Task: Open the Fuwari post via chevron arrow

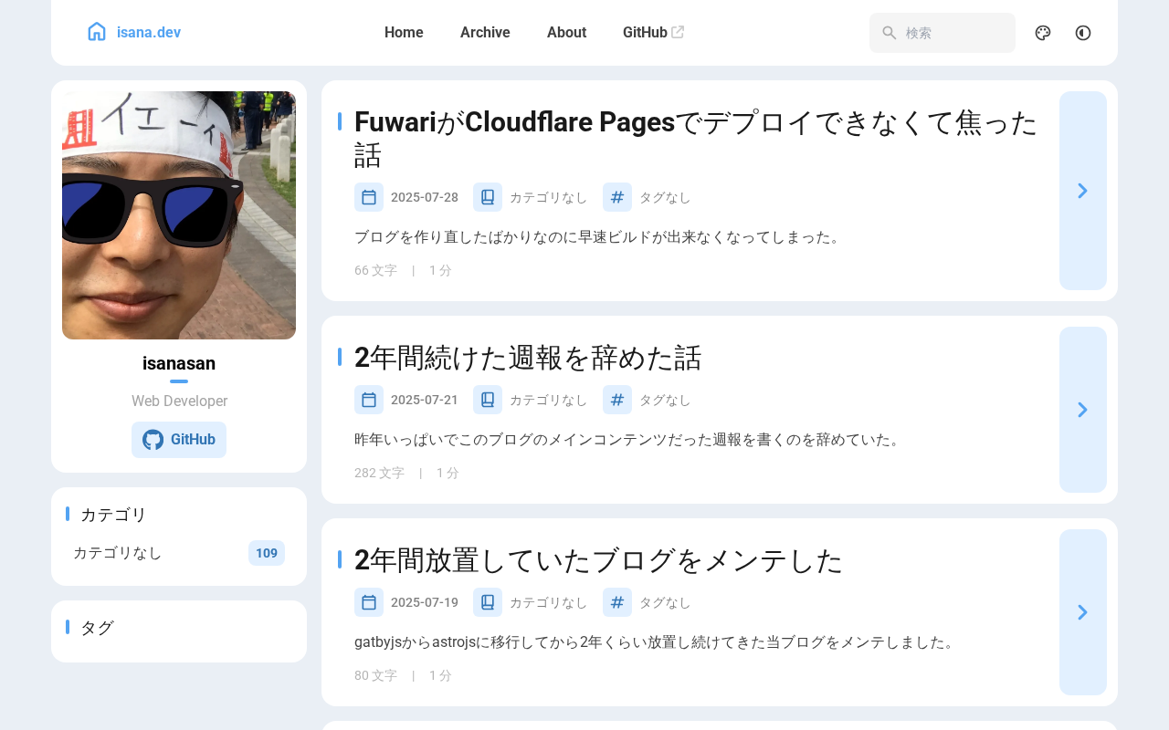Action: (x=1083, y=191)
